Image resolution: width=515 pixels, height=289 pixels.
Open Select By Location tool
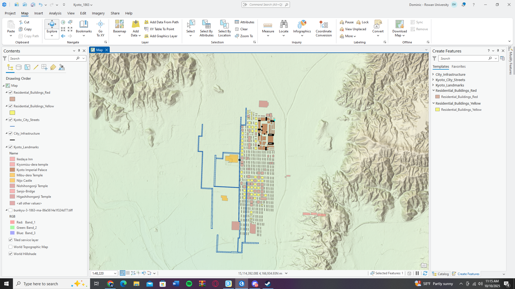point(224,28)
